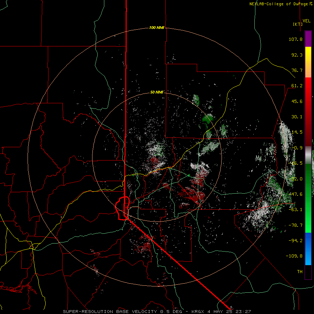This screenshot has height=314, width=314.
Task: Pick the gray near-zero color bar segment
Action: 308,155
